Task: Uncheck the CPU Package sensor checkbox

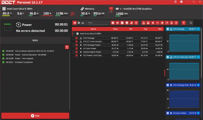Action: coord(76,38)
